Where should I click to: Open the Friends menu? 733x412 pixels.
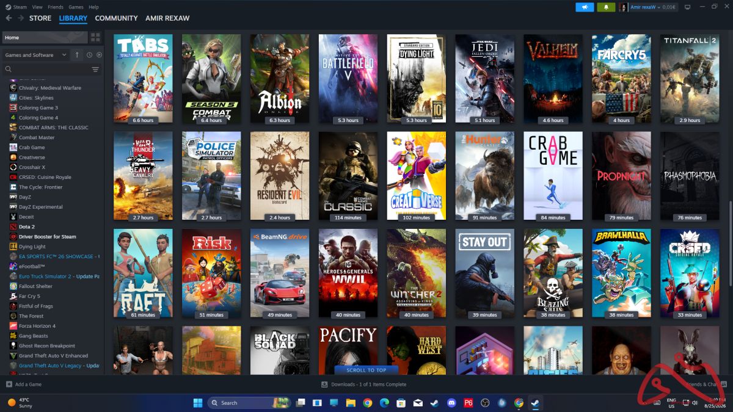tap(55, 7)
